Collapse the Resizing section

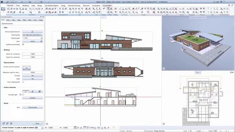pyautogui.click(x=3, y=50)
